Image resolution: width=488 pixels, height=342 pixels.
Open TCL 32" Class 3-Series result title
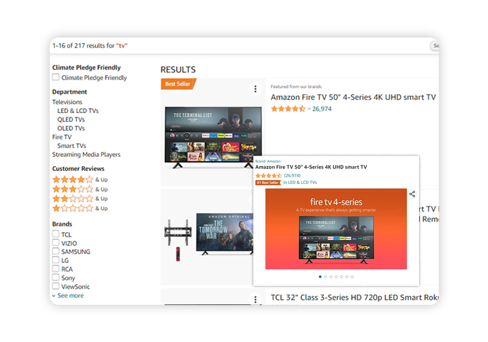pos(354,297)
